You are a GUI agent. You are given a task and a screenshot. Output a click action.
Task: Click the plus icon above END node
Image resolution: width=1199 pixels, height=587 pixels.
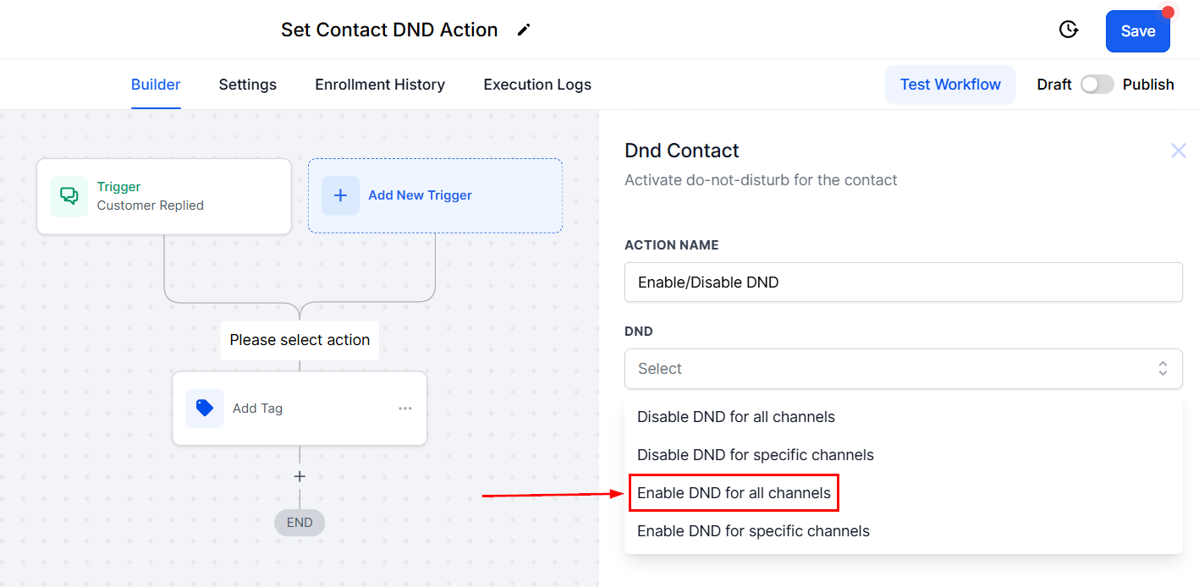[300, 476]
